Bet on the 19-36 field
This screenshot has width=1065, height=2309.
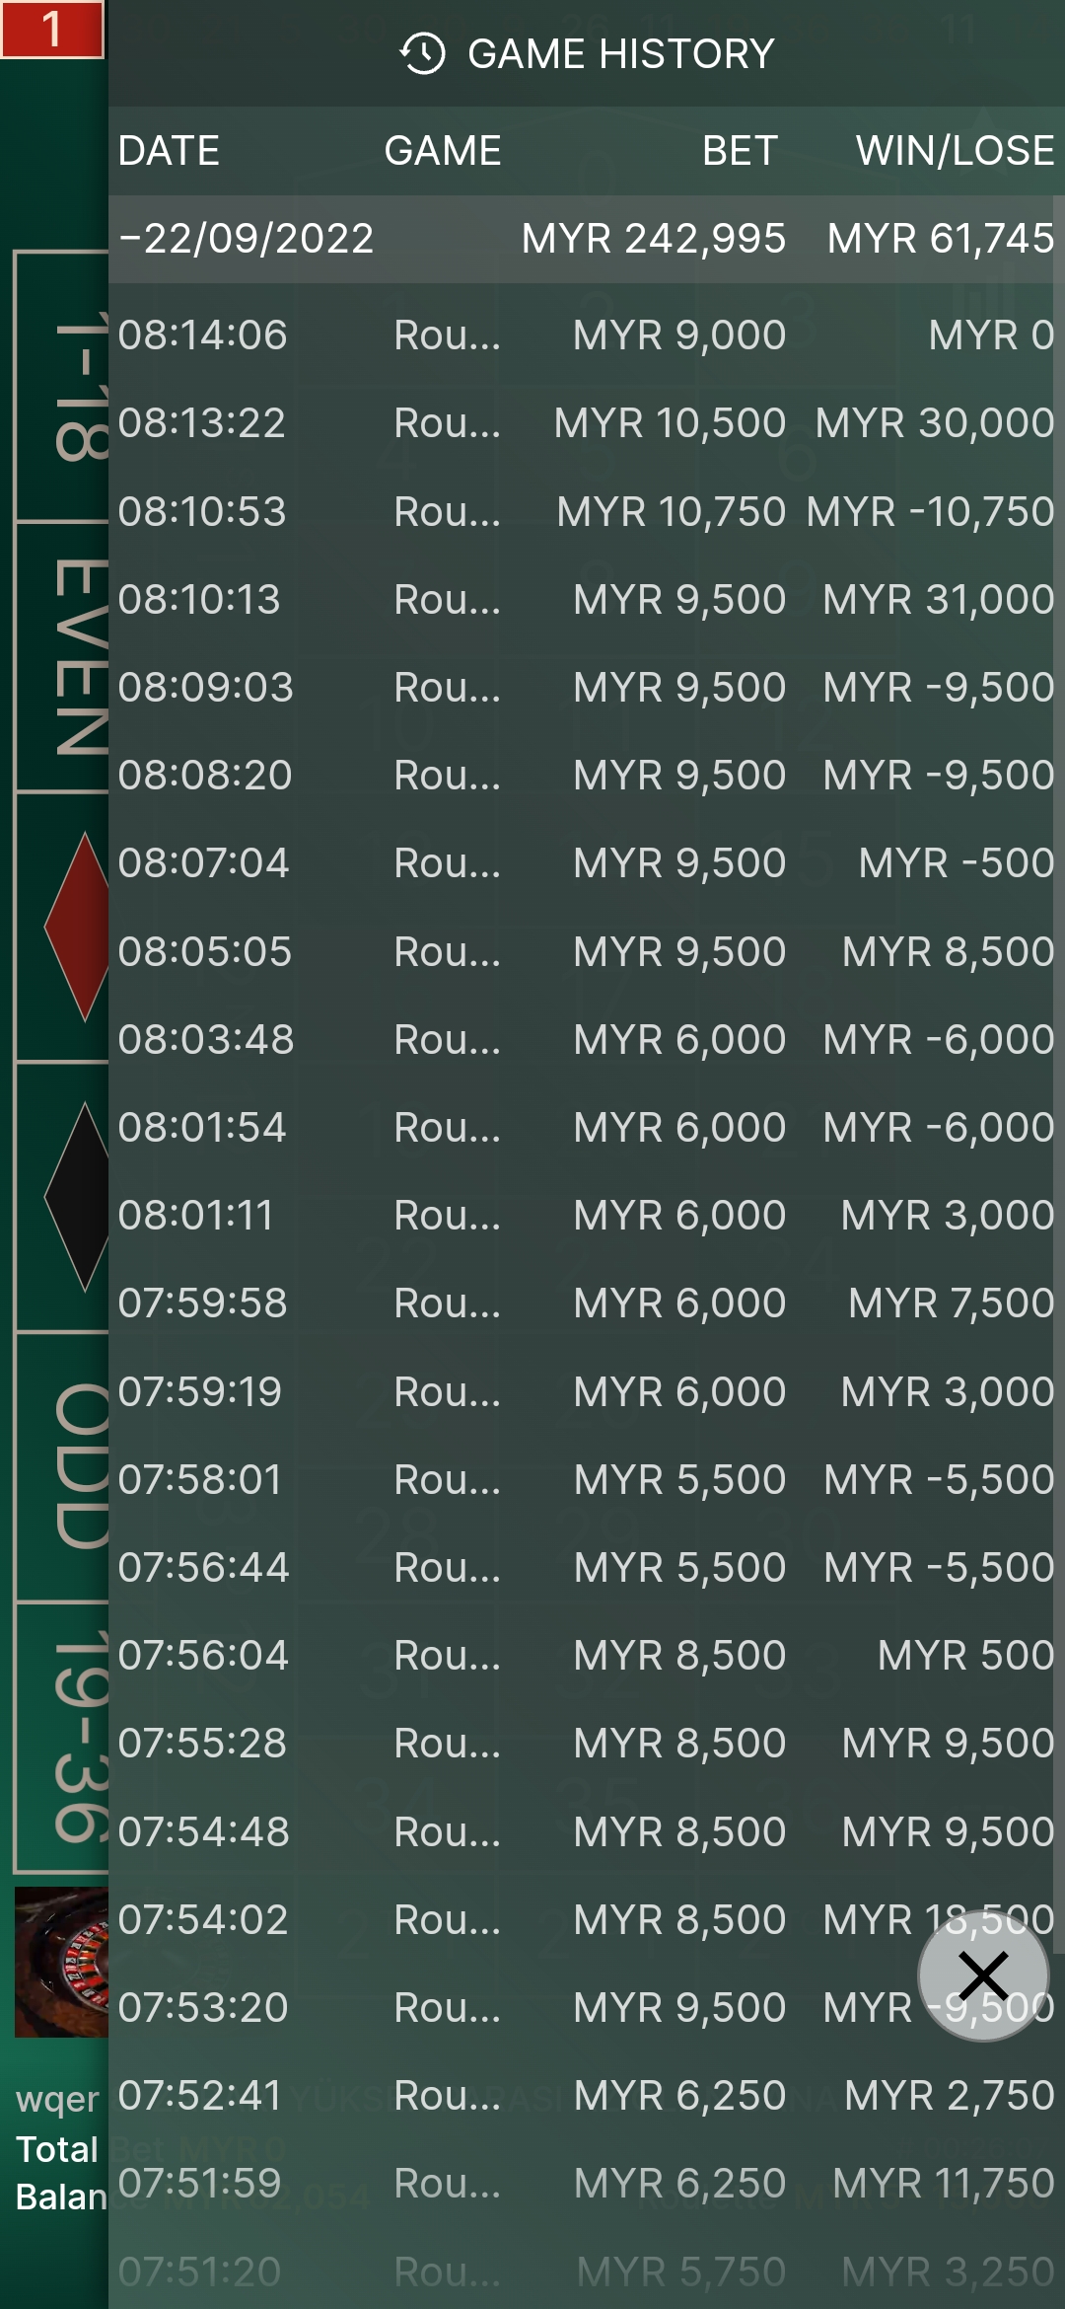tap(63, 1737)
